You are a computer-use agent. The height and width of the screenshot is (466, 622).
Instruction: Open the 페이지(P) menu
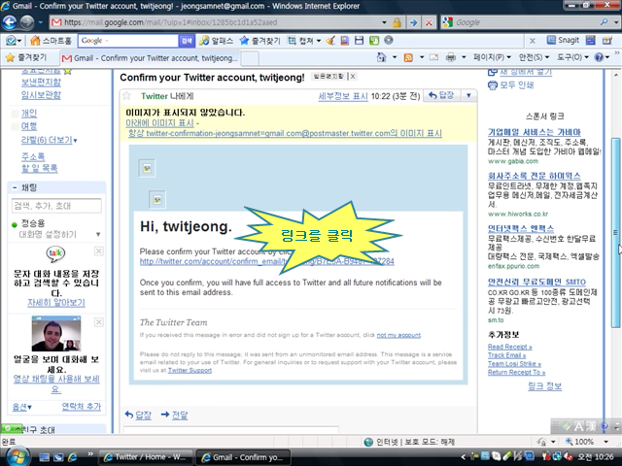click(492, 57)
